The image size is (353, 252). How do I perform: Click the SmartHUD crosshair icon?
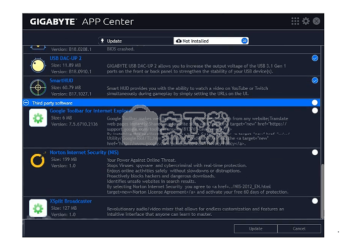pos(37,87)
